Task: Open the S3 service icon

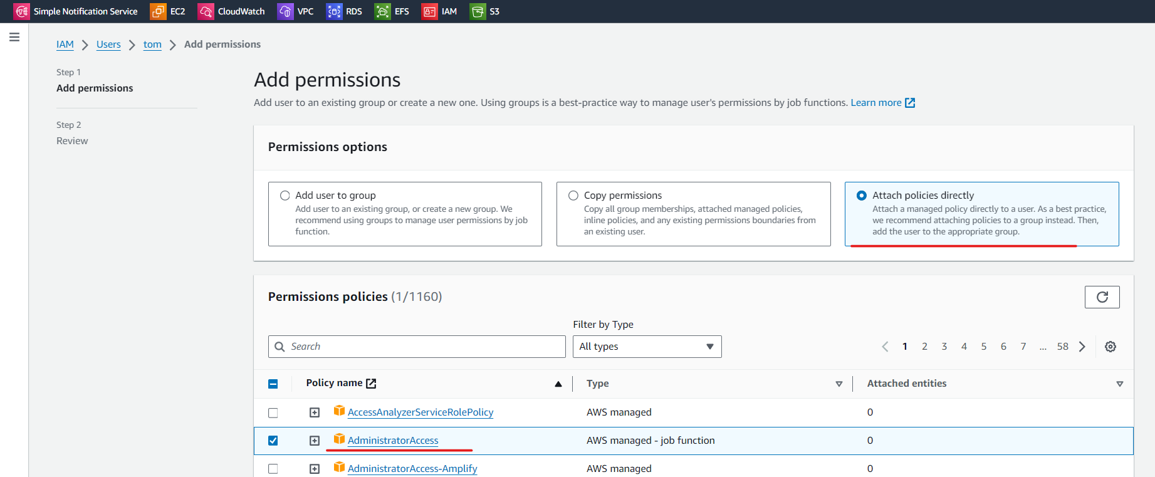Action: coord(478,11)
